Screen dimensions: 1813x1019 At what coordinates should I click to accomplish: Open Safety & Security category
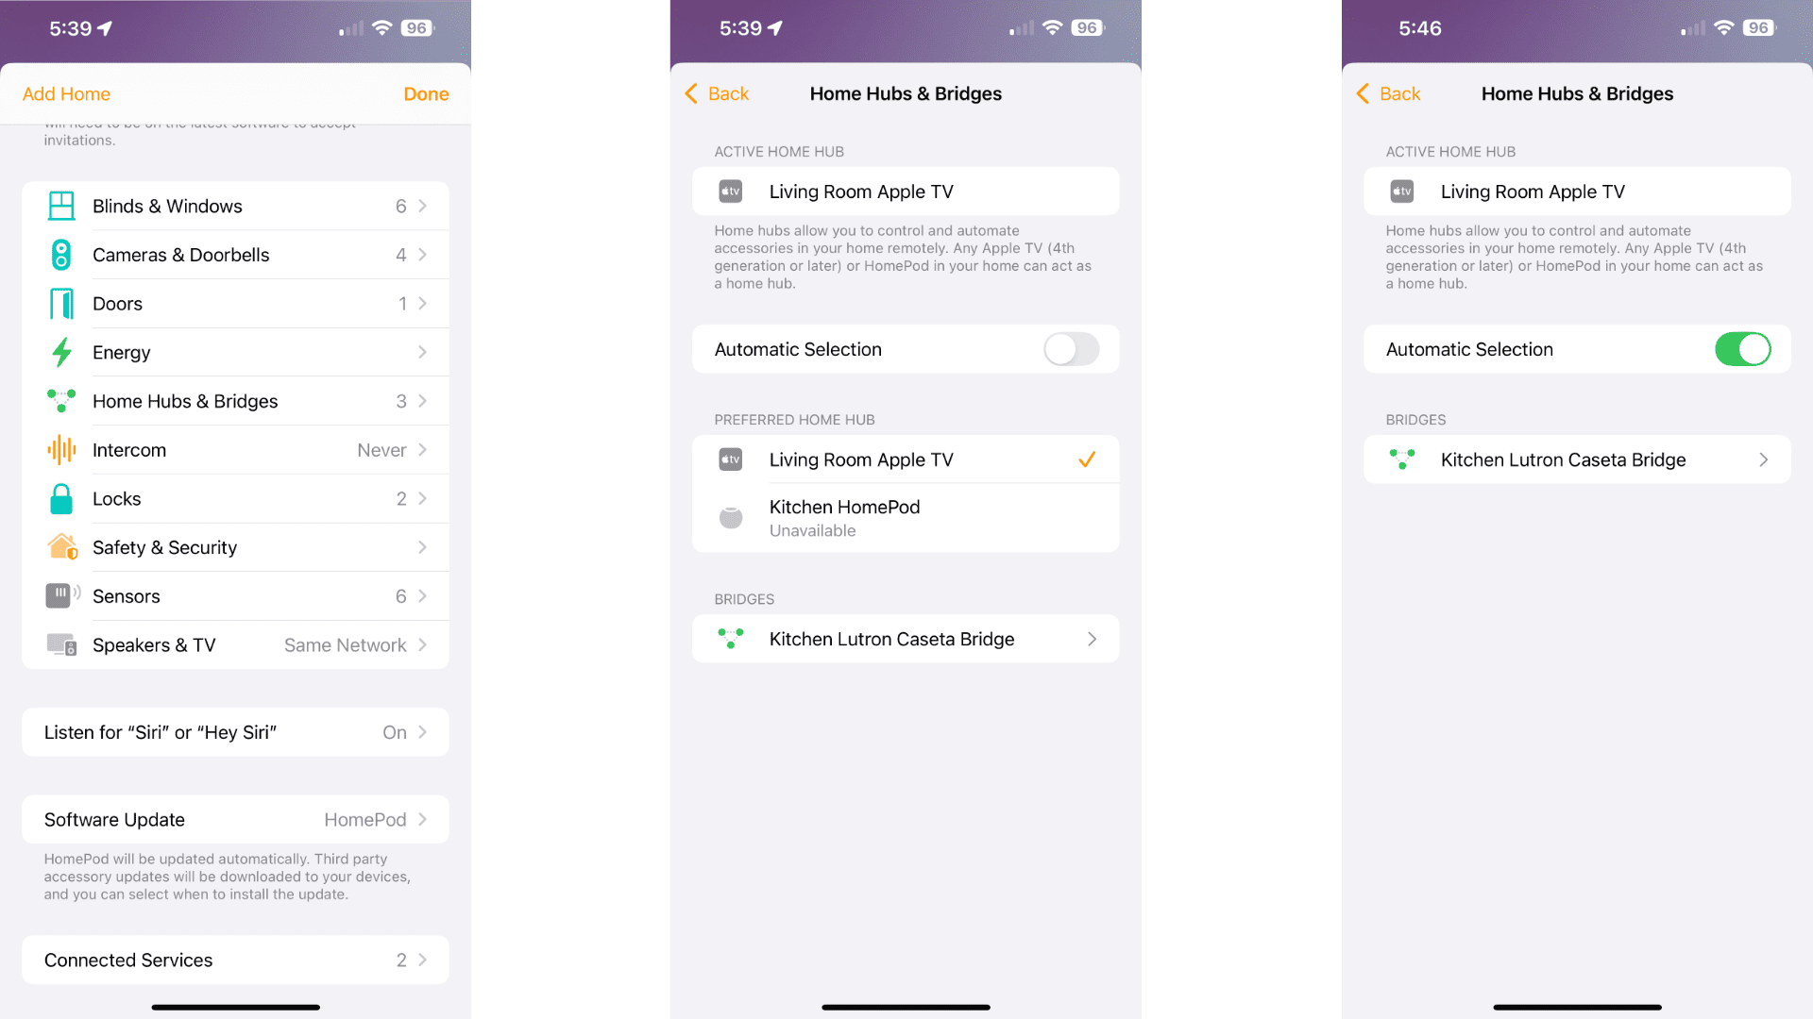[x=235, y=546]
